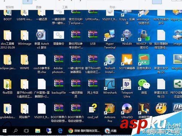
Task: Open the css2_ref help file
Action: tap(93, 108)
